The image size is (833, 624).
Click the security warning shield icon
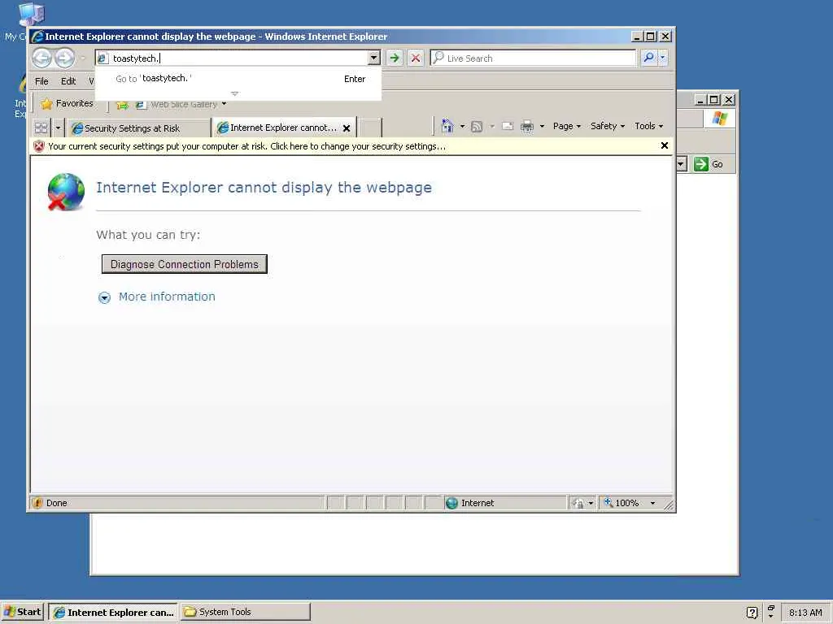click(39, 146)
